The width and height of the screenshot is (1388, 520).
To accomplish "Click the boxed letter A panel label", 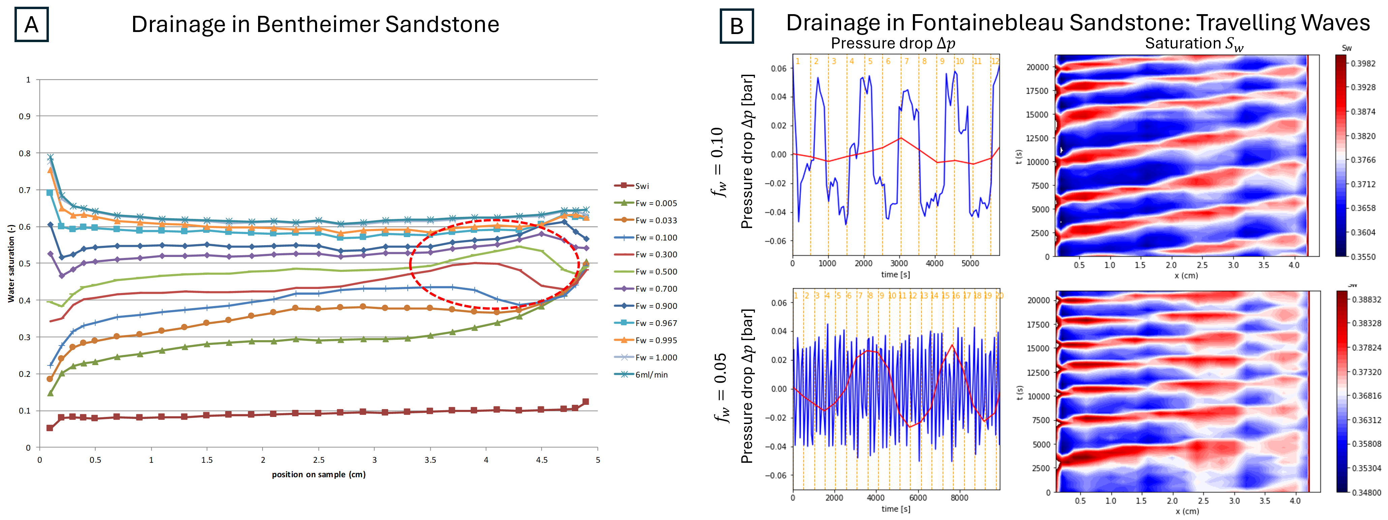I will click(31, 25).
